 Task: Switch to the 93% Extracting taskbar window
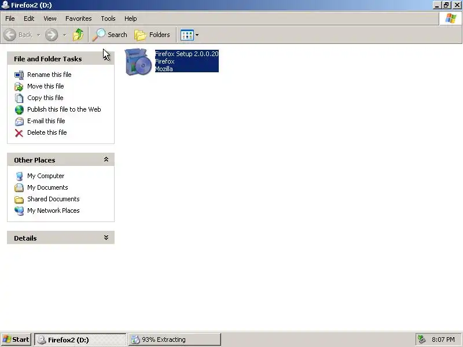tap(175, 339)
